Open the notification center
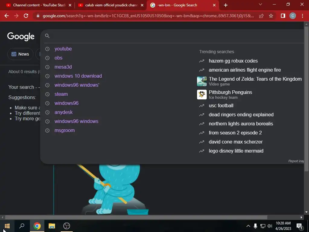 click(x=299, y=226)
